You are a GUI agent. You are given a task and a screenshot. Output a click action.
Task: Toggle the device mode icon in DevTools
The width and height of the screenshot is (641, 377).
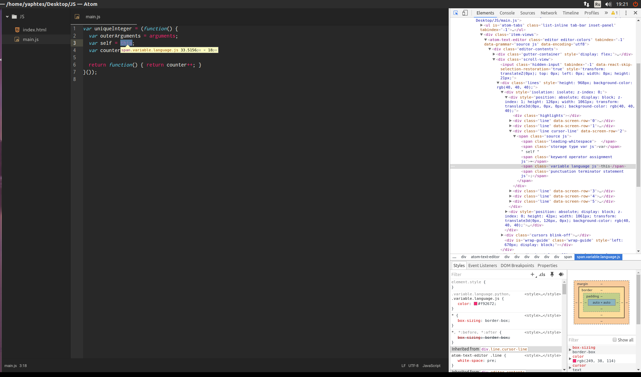pyautogui.click(x=465, y=13)
